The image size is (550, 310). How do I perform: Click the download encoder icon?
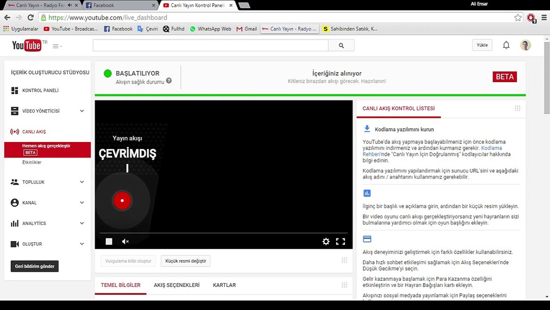coord(367,129)
